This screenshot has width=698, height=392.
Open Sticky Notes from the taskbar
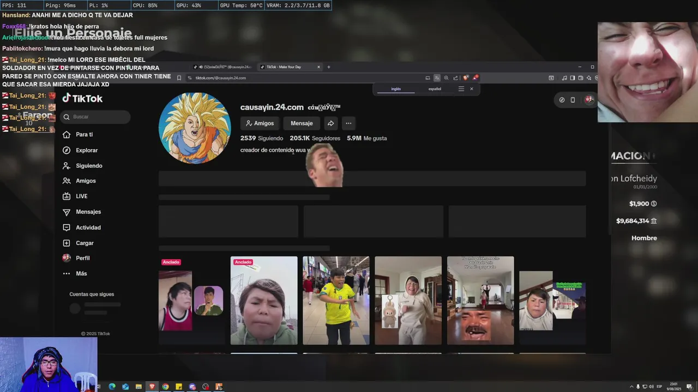pos(179,387)
